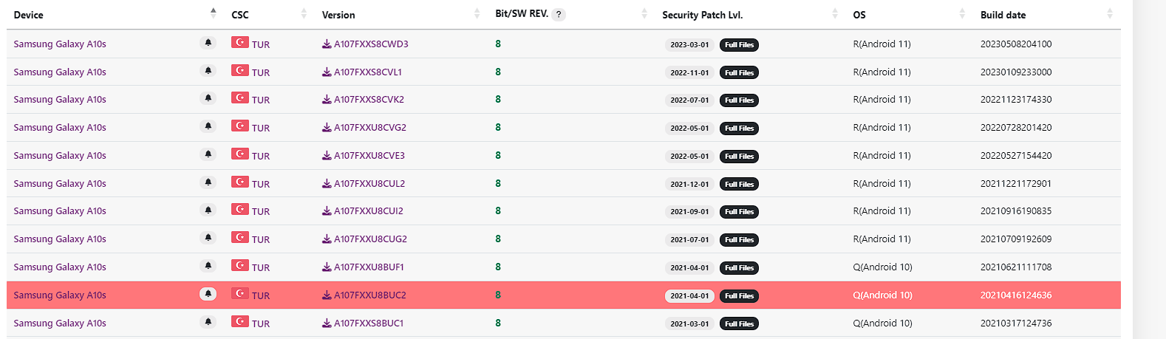Sort by Build date column arrows
The width and height of the screenshot is (1166, 339).
(1110, 13)
